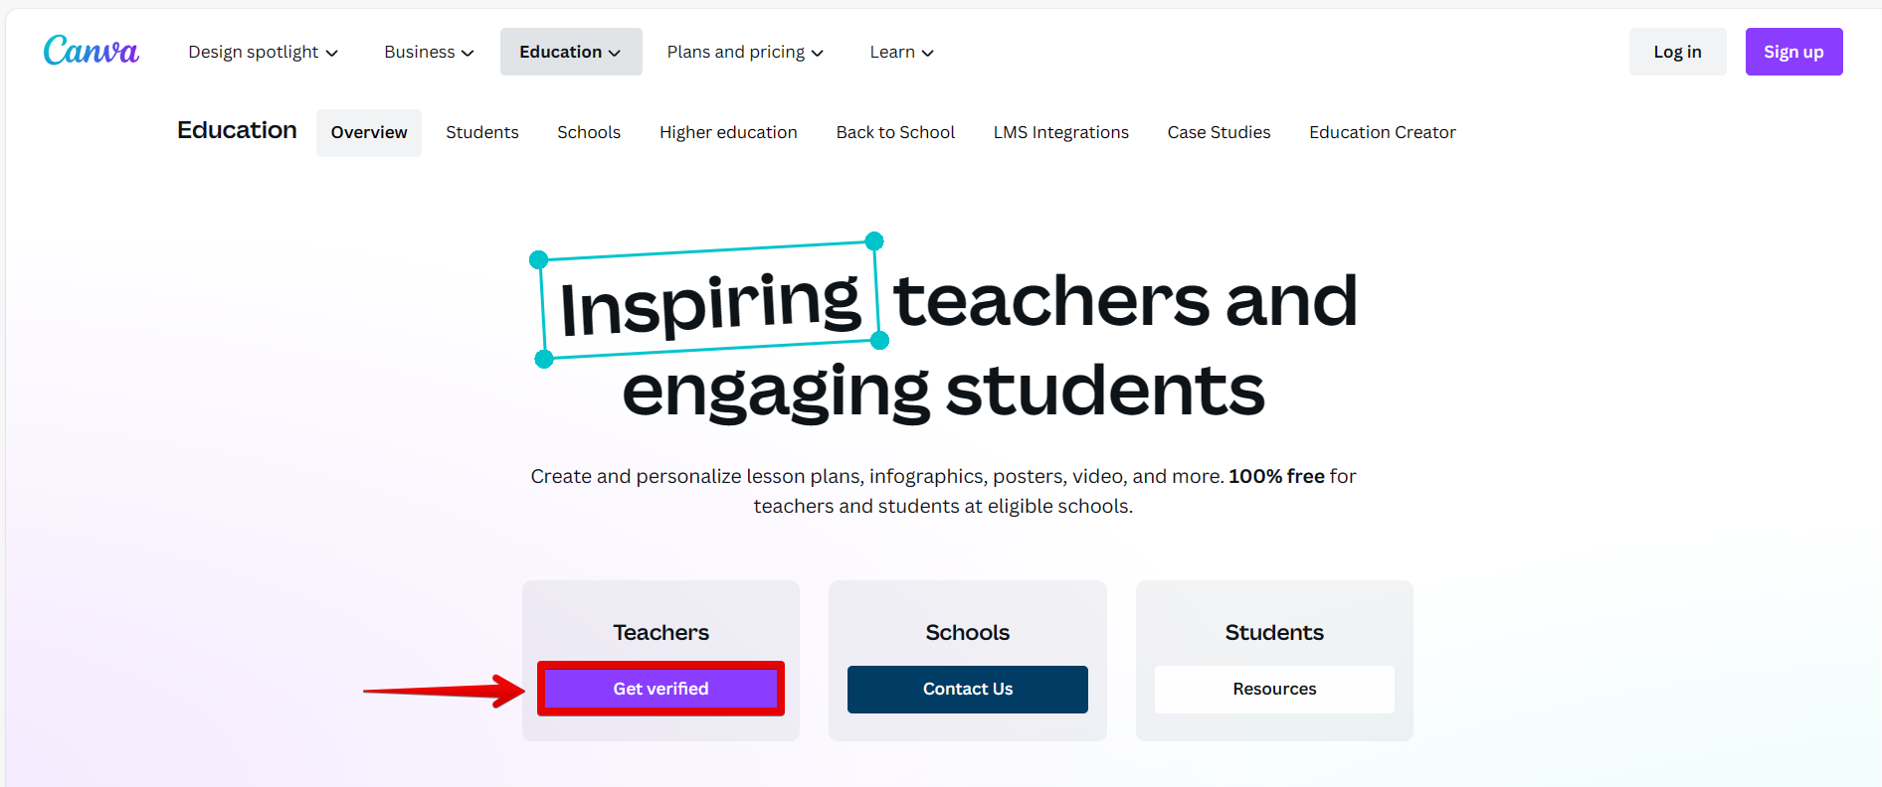Select the LMS Integrations tab
This screenshot has width=1882, height=787.
point(1061,132)
